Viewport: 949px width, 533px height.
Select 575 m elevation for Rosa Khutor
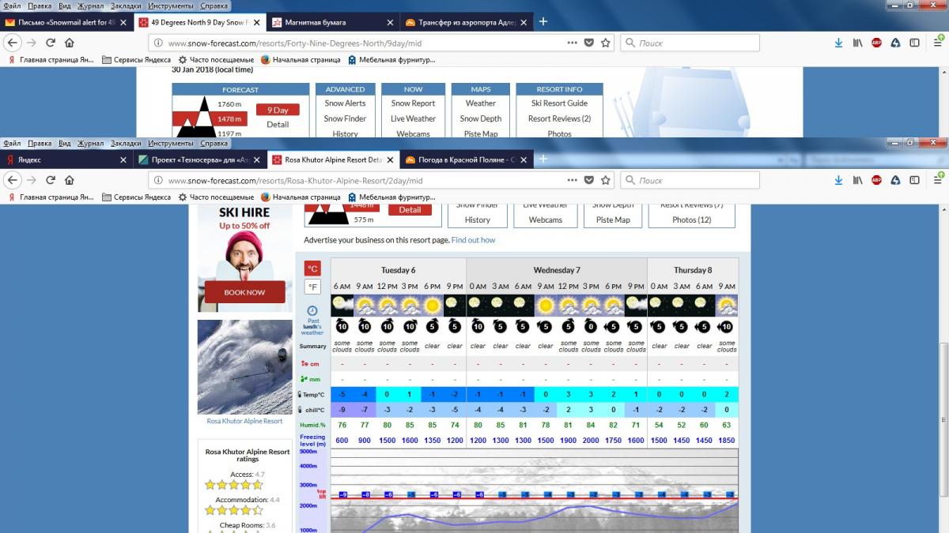pyautogui.click(x=364, y=220)
